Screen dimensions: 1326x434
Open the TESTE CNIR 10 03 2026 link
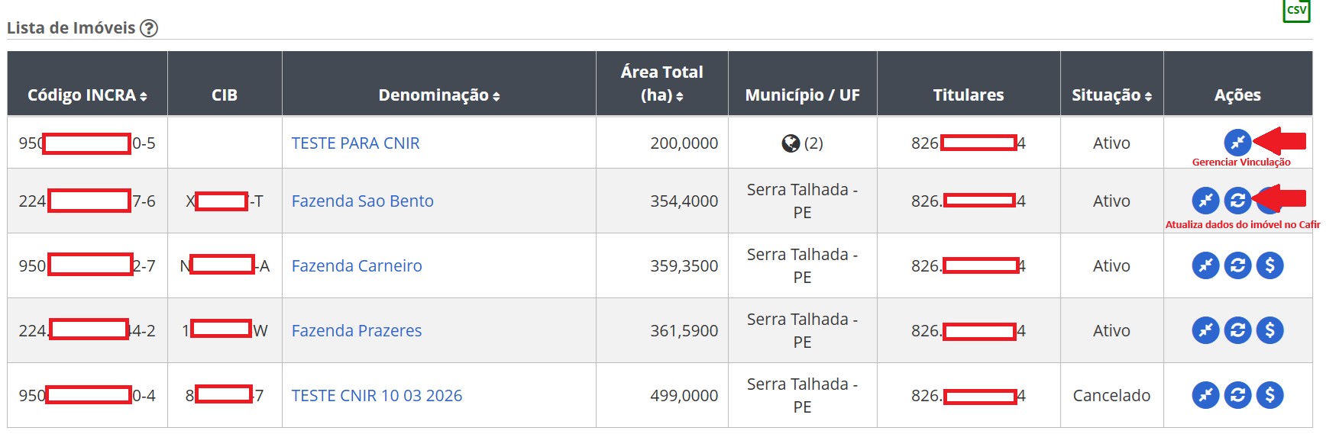(377, 396)
